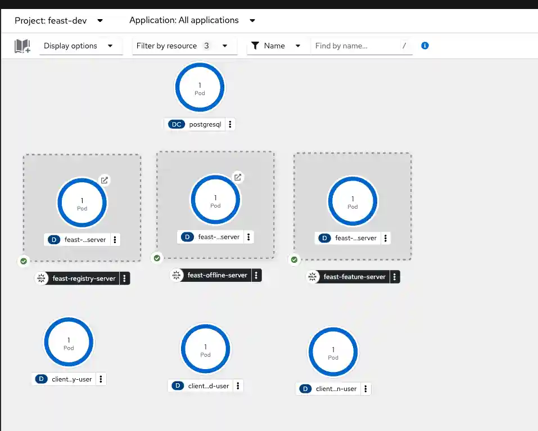Open kebab menu of deployment inside feast-registry-server group

115,240
